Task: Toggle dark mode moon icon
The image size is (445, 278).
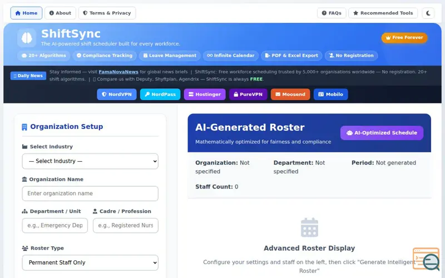Action: (x=428, y=13)
